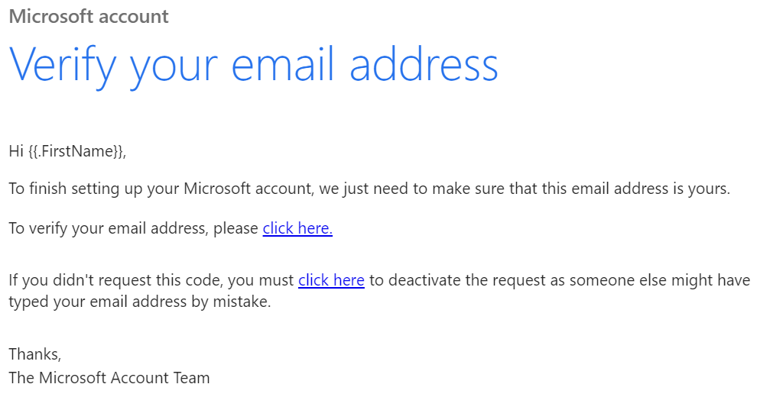757x397 pixels.
Task: Click the word "email" in the blue heading
Action: [283, 65]
